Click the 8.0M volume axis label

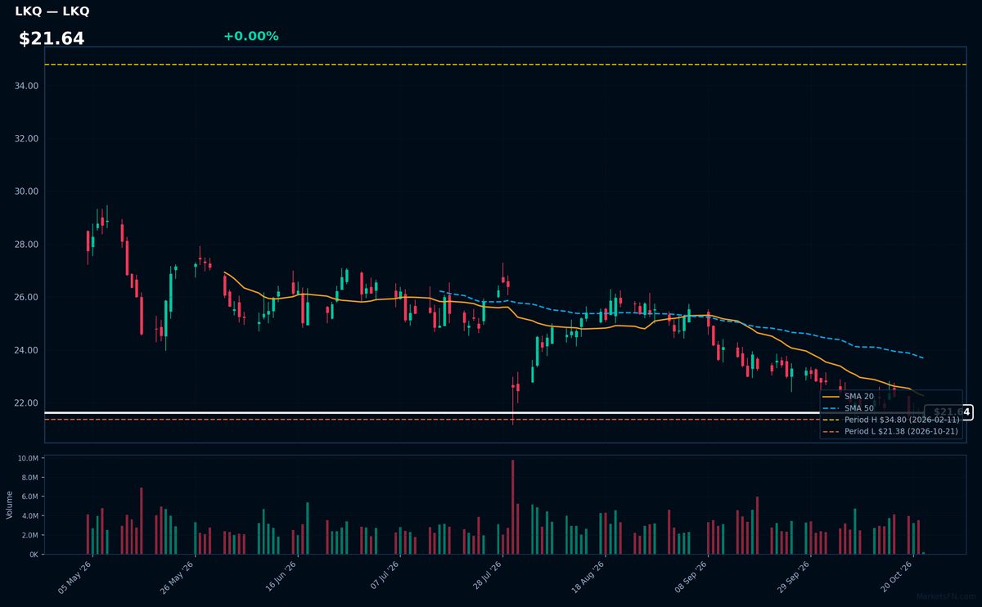[x=30, y=477]
